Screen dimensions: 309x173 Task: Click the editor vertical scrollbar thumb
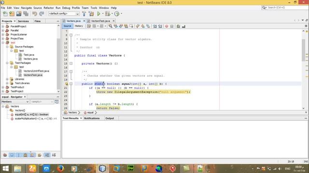point(304,50)
